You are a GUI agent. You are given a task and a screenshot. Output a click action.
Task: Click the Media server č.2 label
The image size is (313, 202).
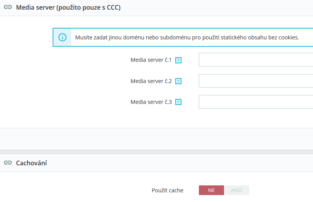click(151, 81)
